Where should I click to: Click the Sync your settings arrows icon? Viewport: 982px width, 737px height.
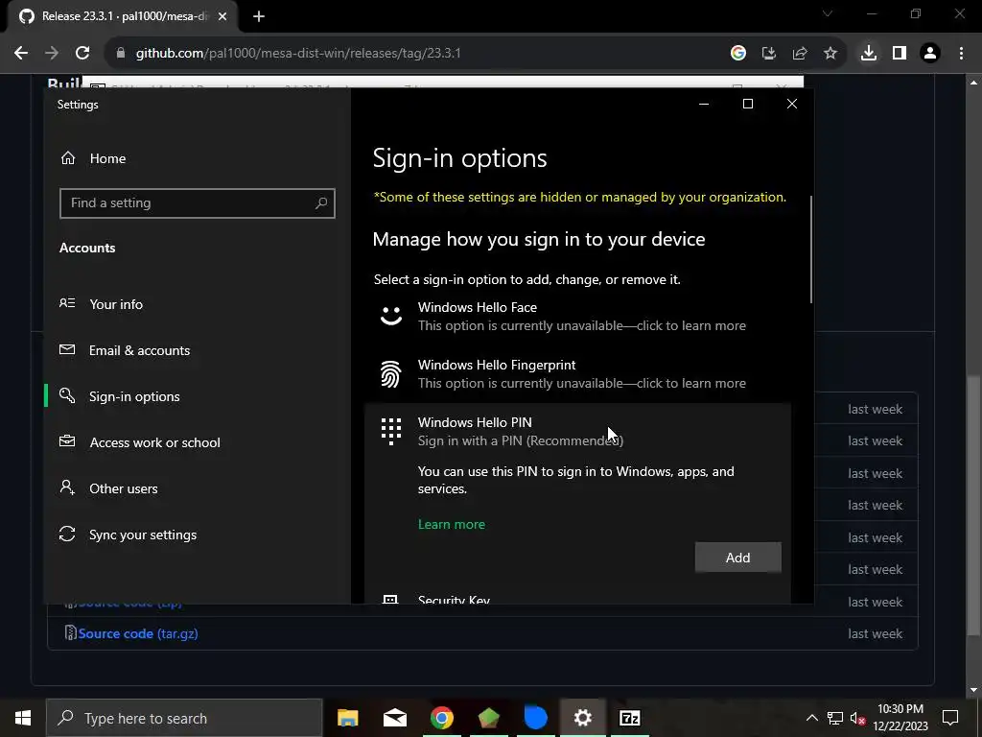tap(67, 534)
